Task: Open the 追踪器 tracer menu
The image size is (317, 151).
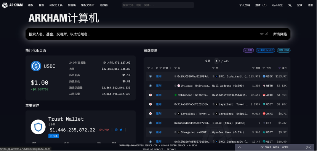Action: coord(104,5)
